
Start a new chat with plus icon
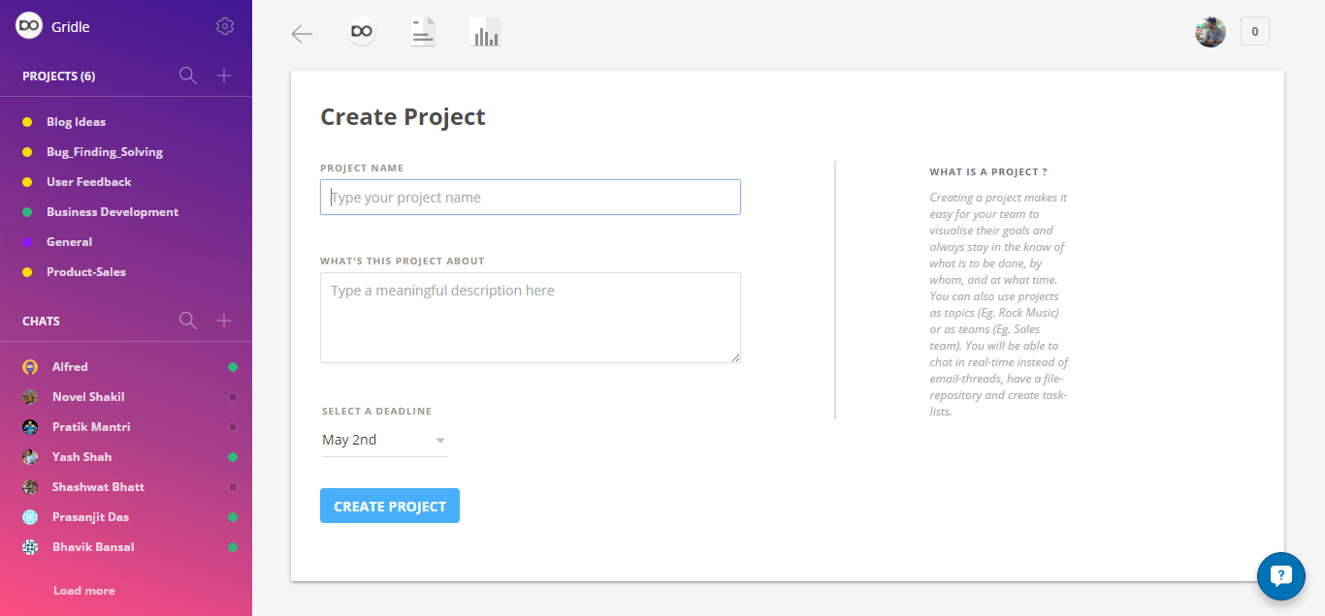(x=224, y=321)
